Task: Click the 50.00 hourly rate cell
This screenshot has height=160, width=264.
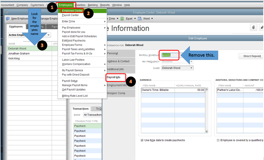Action: [190, 90]
